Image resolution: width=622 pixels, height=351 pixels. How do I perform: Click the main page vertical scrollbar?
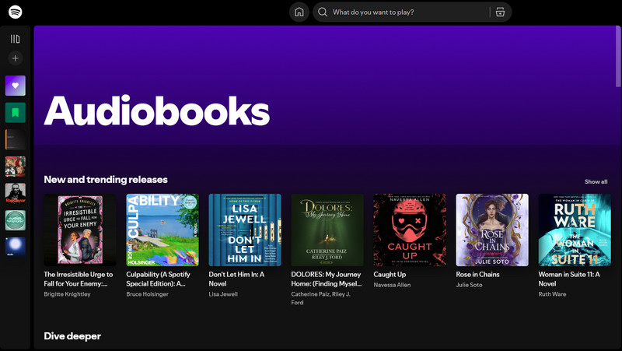[618, 58]
